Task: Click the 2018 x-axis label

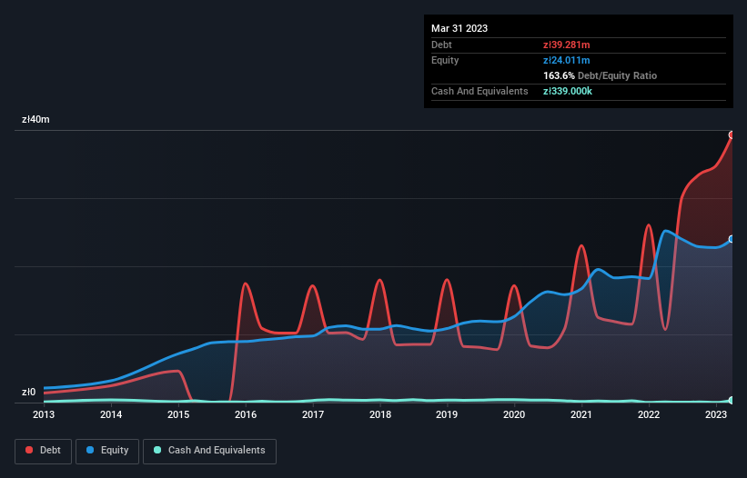Action: pyautogui.click(x=380, y=414)
